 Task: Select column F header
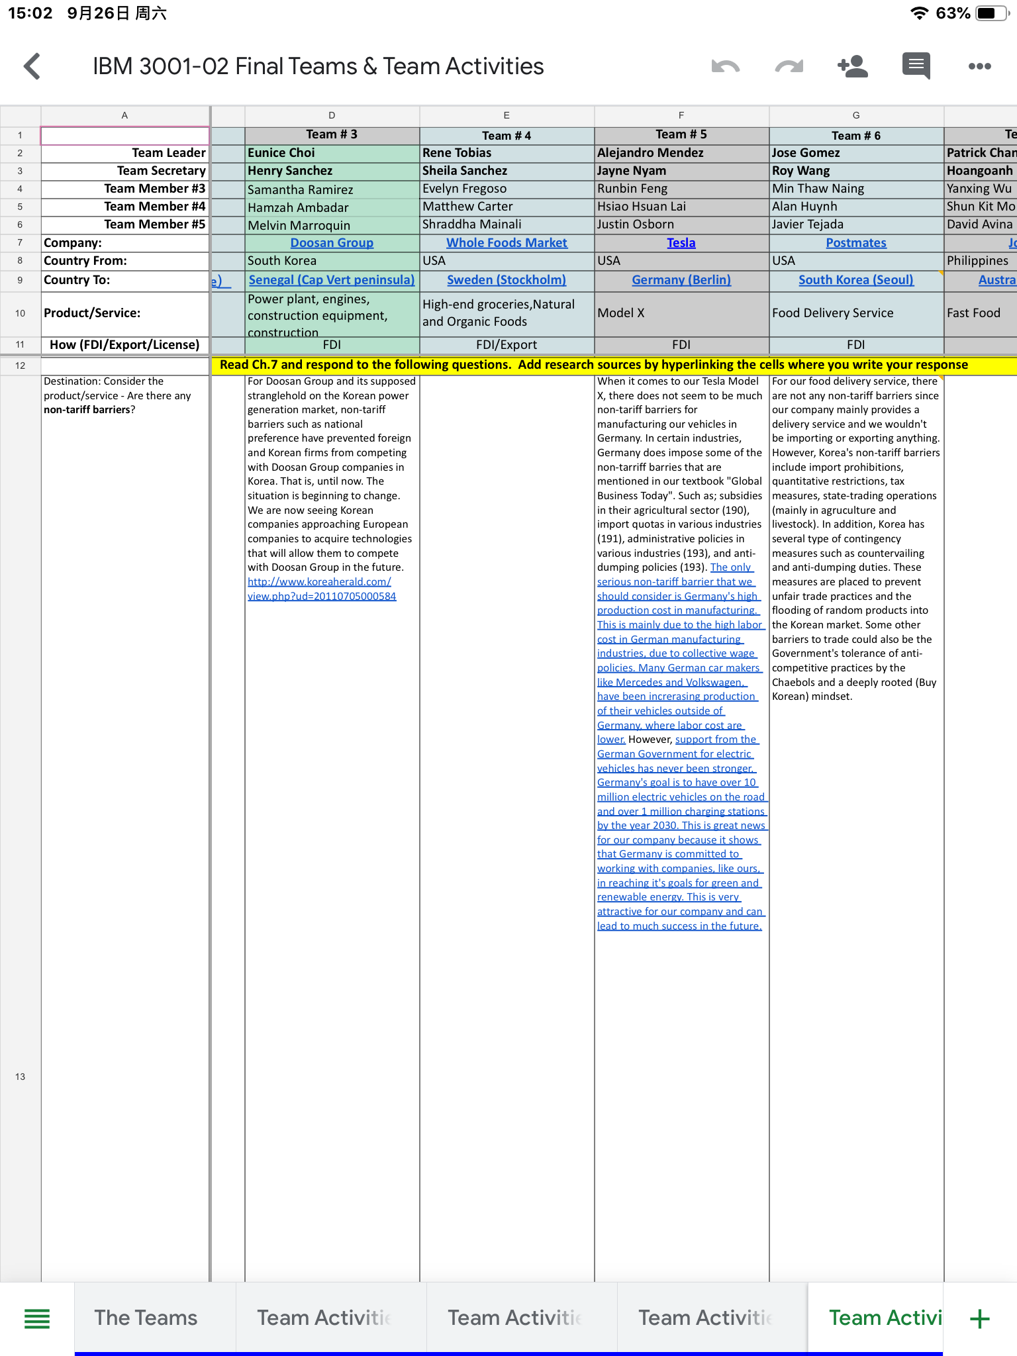click(x=681, y=116)
